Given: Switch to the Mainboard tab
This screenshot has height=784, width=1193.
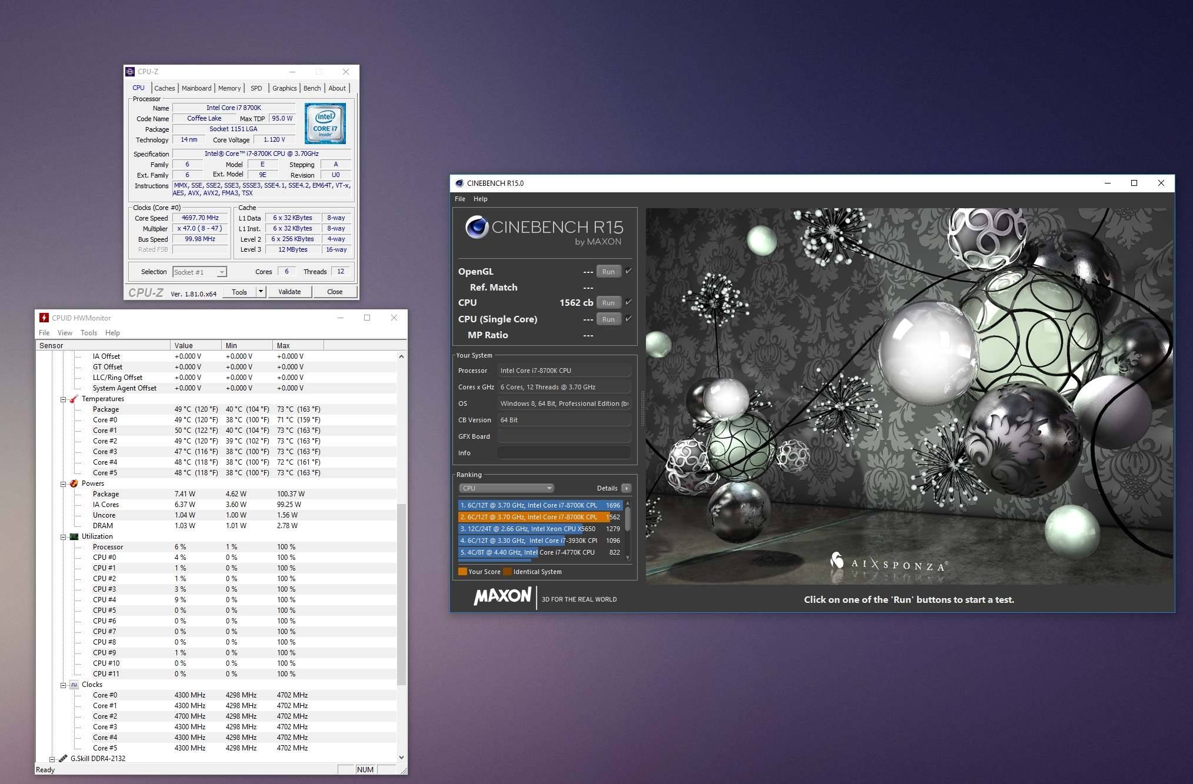Looking at the screenshot, I should pos(196,88).
